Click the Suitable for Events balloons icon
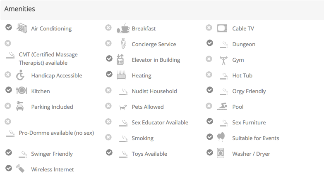This screenshot has width=324, height=178. point(221,137)
